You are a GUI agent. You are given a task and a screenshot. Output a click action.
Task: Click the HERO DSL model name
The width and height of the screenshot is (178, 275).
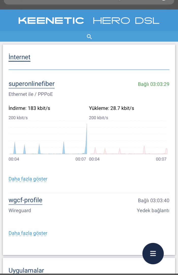(126, 21)
